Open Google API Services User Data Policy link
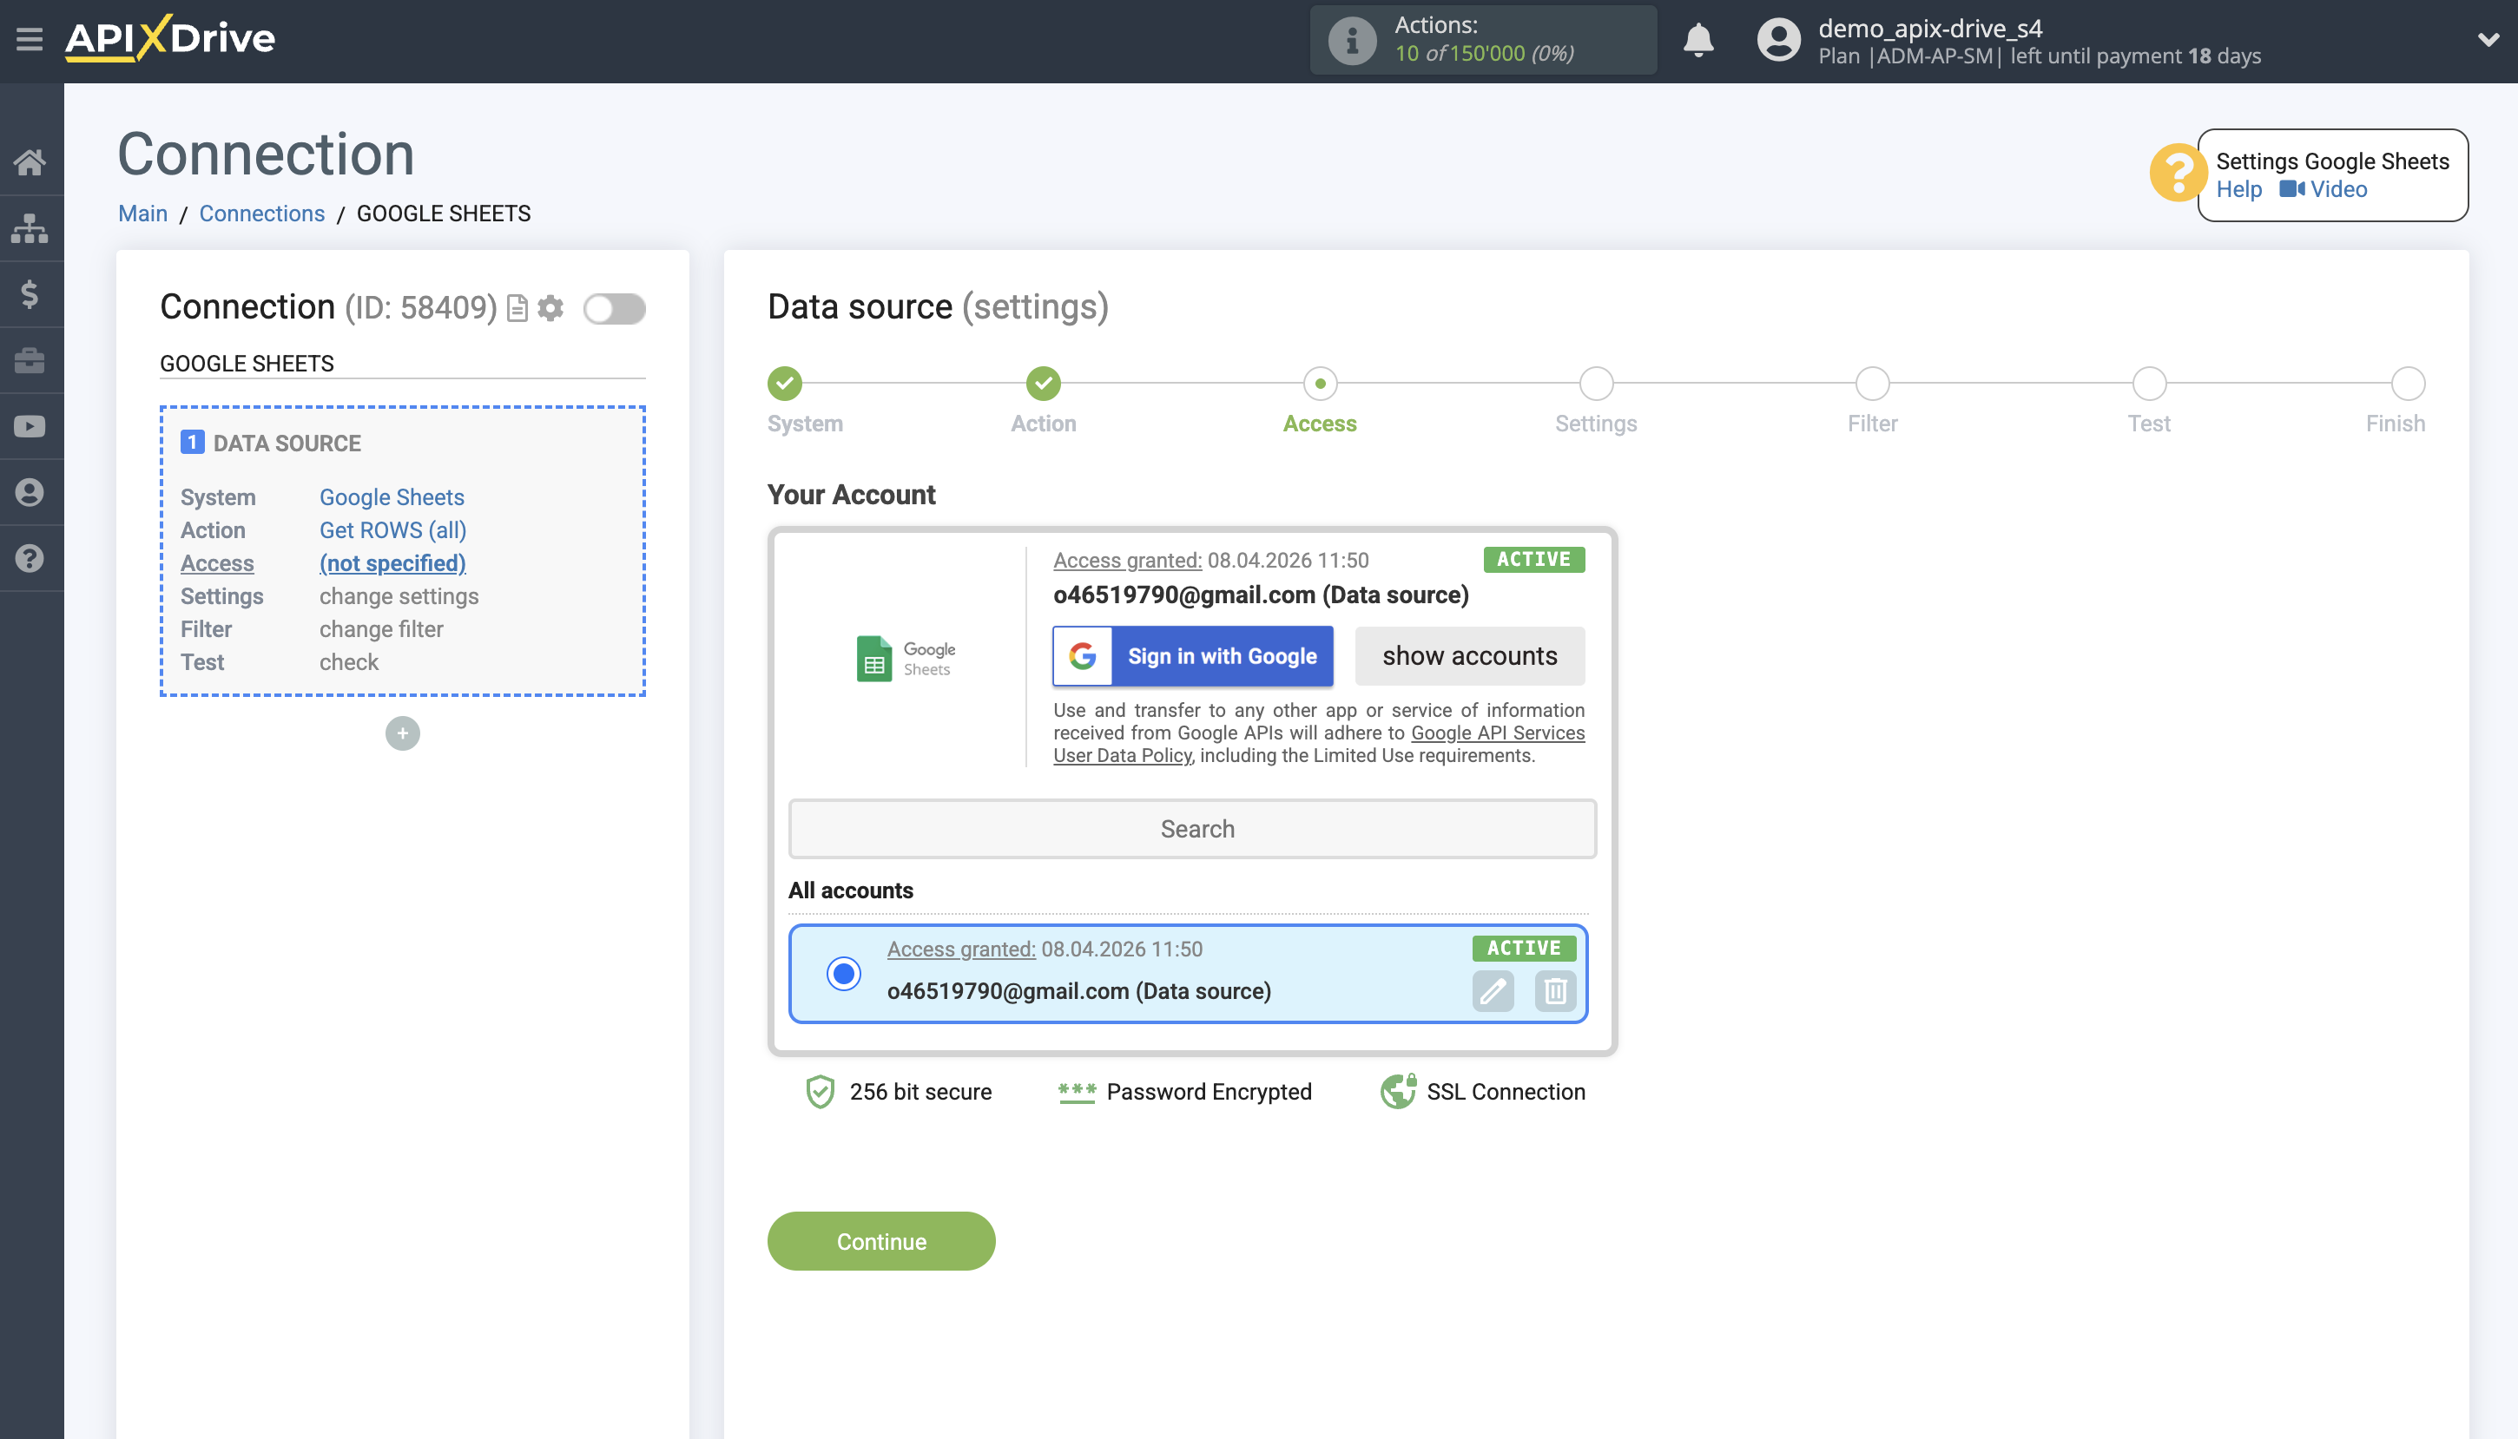Screen dimensions: 2518x1439 point(1496,733)
